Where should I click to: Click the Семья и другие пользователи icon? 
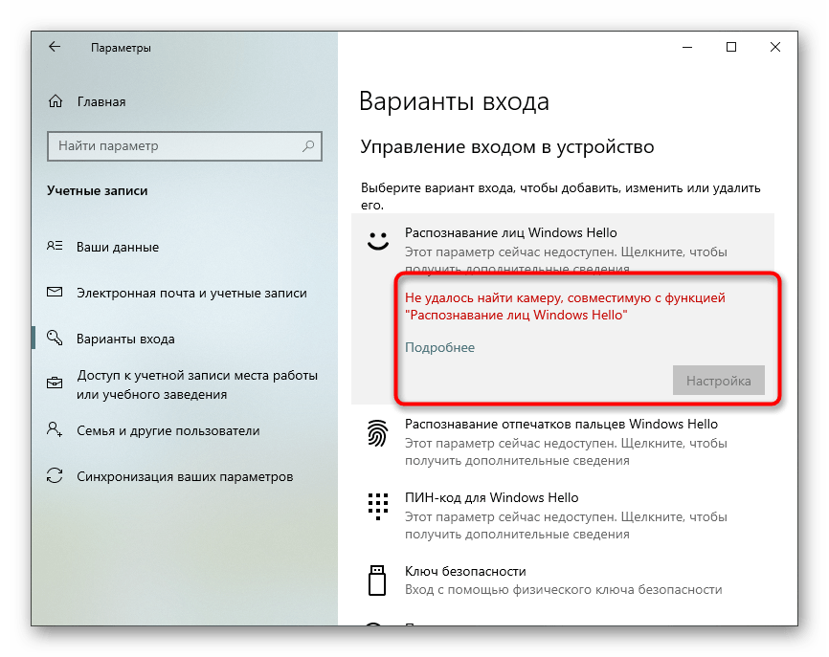point(55,429)
